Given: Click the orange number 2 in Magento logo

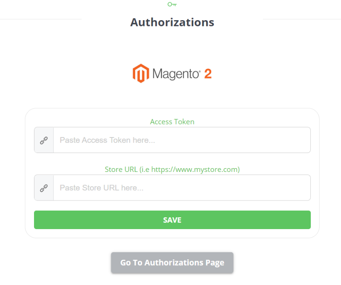Looking at the screenshot, I should pyautogui.click(x=208, y=74).
